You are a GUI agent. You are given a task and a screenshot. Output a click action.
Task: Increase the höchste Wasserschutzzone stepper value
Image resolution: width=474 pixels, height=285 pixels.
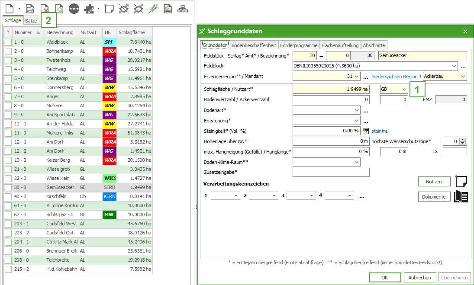coord(463,139)
